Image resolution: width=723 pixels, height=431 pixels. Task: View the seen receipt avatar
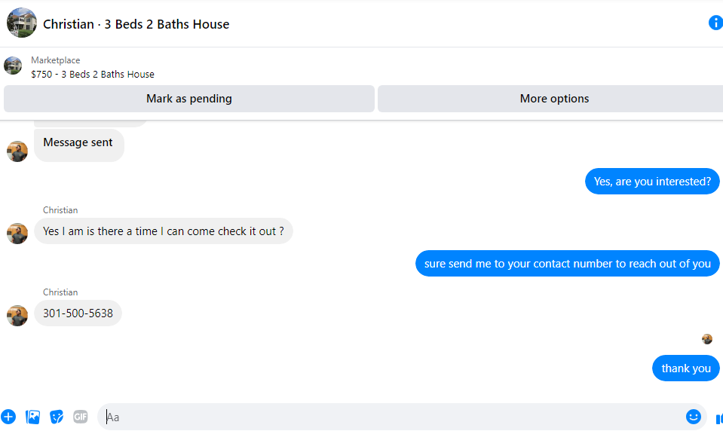click(707, 339)
